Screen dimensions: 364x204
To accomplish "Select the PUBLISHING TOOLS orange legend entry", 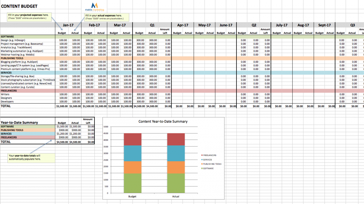I will pyautogui.click(x=212, y=164).
